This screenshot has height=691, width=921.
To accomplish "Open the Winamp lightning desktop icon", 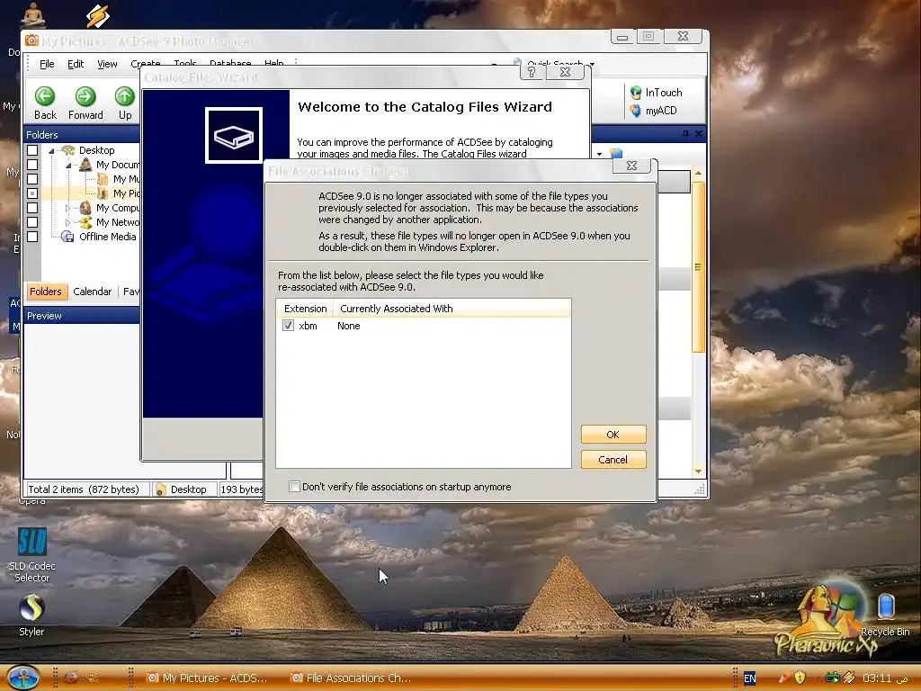I will [97, 16].
